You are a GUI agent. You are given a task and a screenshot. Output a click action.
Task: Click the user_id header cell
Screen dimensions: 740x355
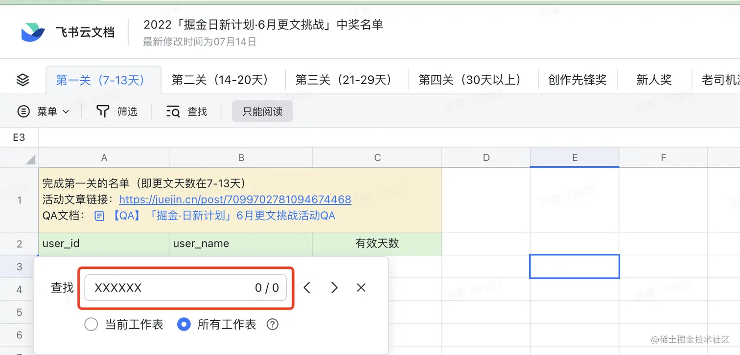click(x=104, y=244)
